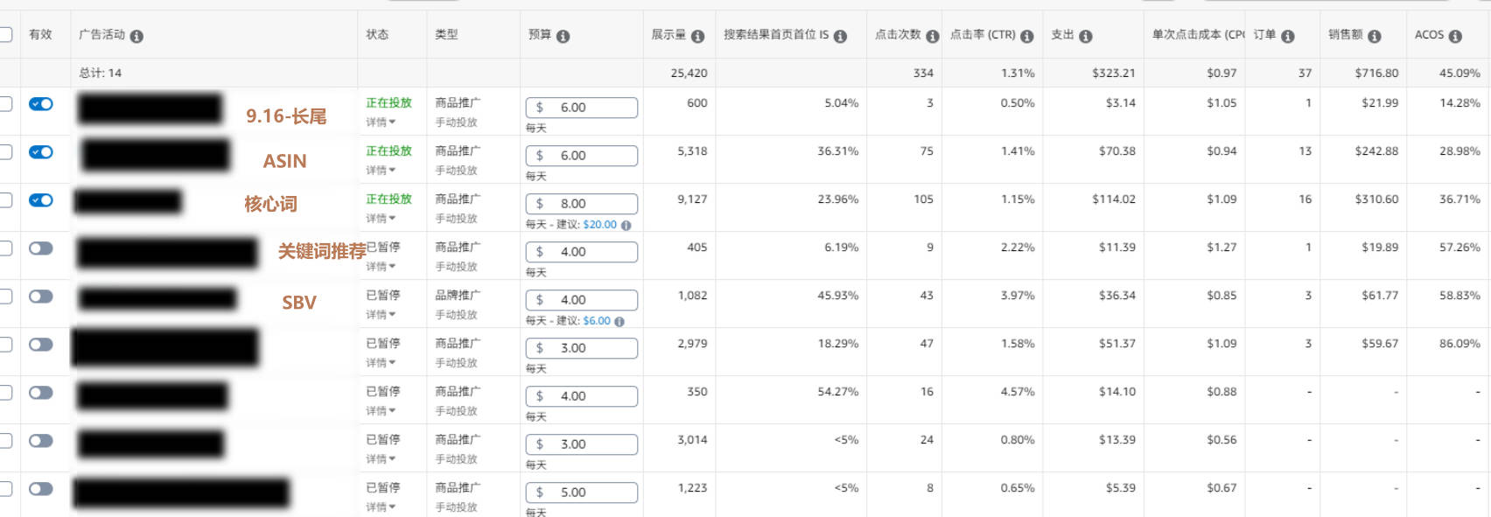This screenshot has height=517, width=1491.
Task: Click CTR value 4.57%
Action: tap(1018, 392)
